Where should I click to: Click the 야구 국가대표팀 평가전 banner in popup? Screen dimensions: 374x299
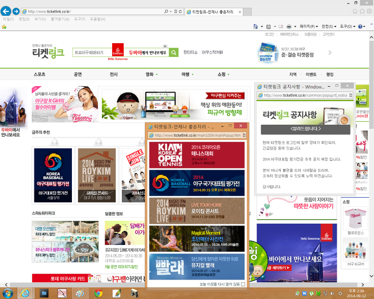[x=197, y=183]
